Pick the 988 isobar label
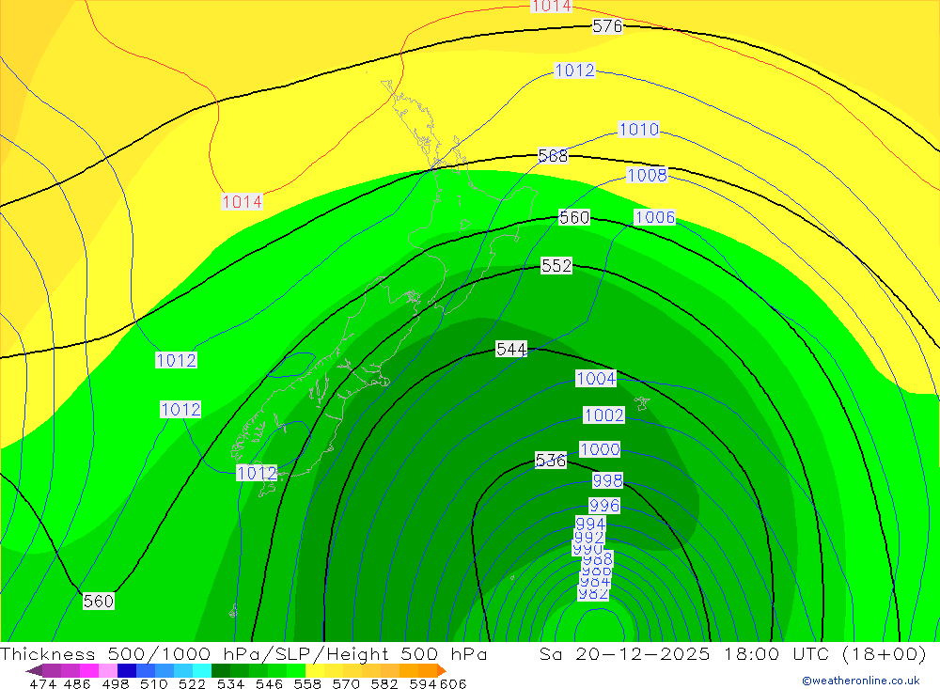Image resolution: width=940 pixels, height=689 pixels. (597, 559)
